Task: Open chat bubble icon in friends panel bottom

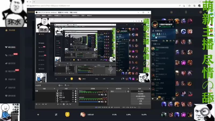Action: [x=153, y=99]
